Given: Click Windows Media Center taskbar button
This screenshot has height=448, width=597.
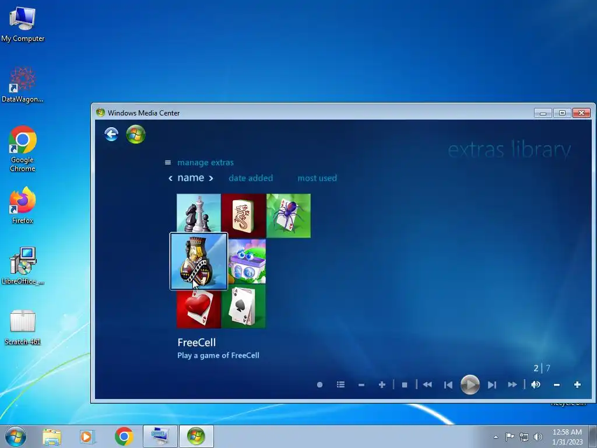Looking at the screenshot, I should (196, 436).
